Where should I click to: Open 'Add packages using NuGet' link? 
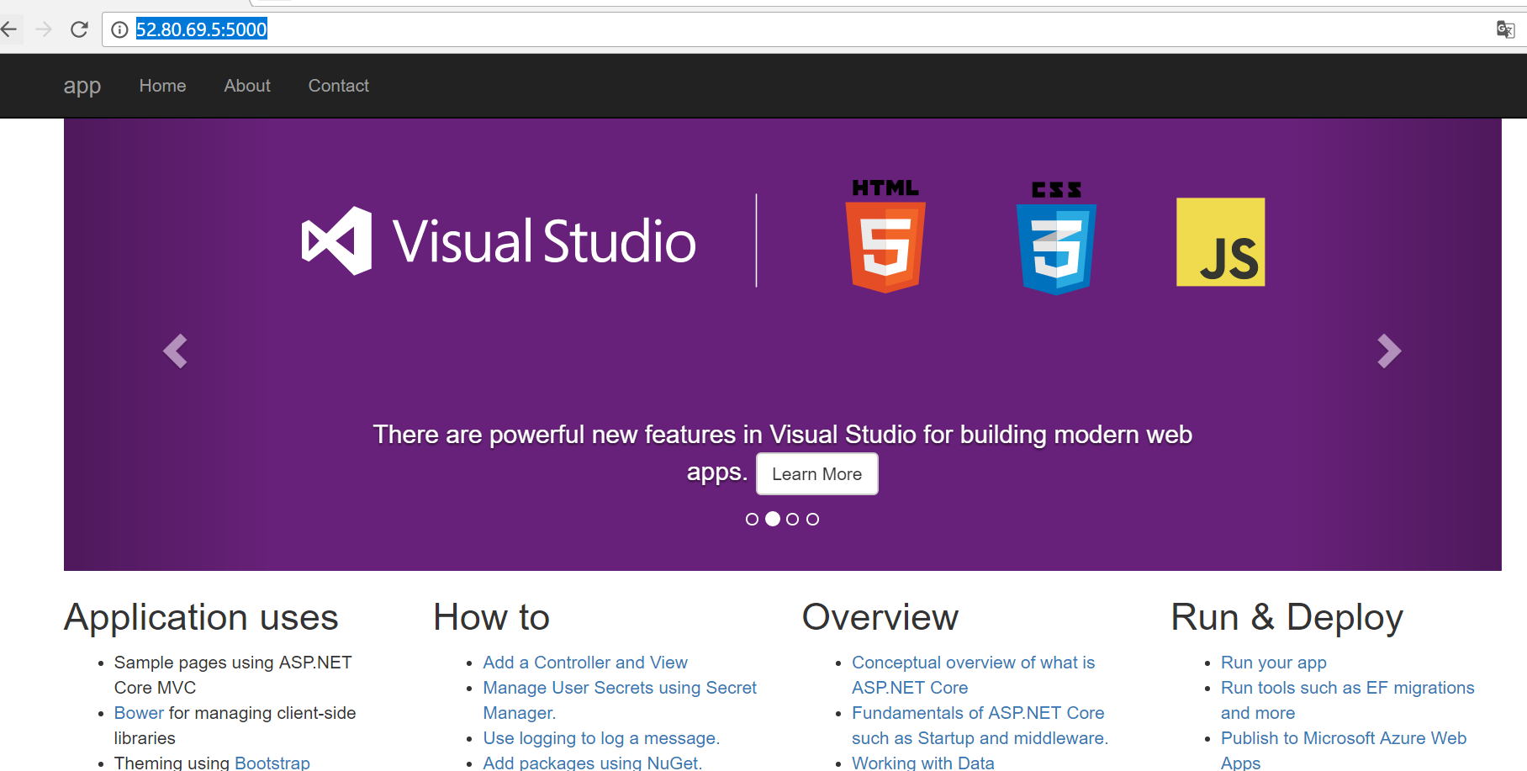[x=592, y=762]
